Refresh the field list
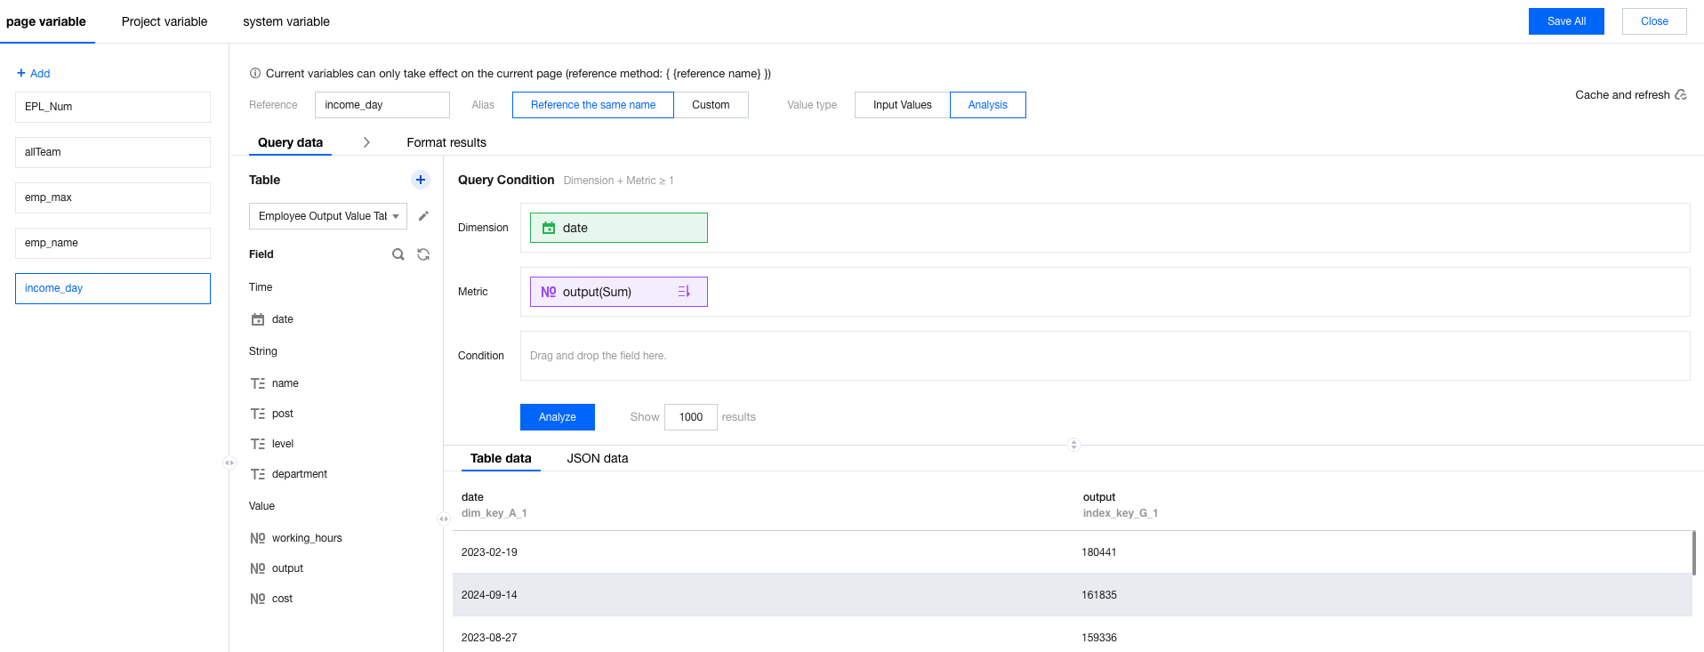The width and height of the screenshot is (1704, 652). pos(423,254)
